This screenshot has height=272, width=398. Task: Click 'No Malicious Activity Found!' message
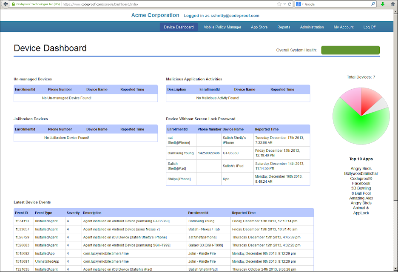tap(218, 98)
